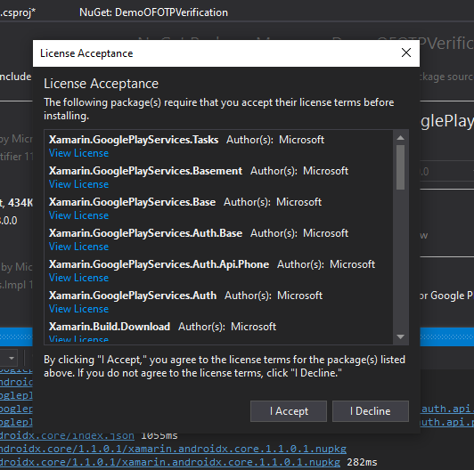The width and height of the screenshot is (474, 470).
Task: Switch to NuGet: DemoOFOTPVerification tab
Action: (153, 12)
